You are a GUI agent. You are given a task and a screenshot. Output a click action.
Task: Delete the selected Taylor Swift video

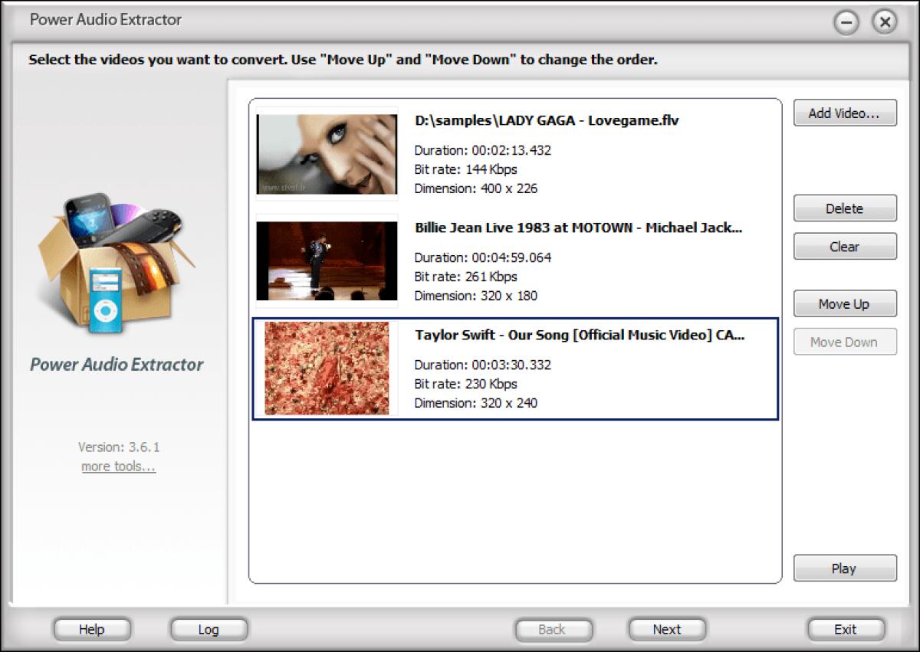(x=844, y=208)
